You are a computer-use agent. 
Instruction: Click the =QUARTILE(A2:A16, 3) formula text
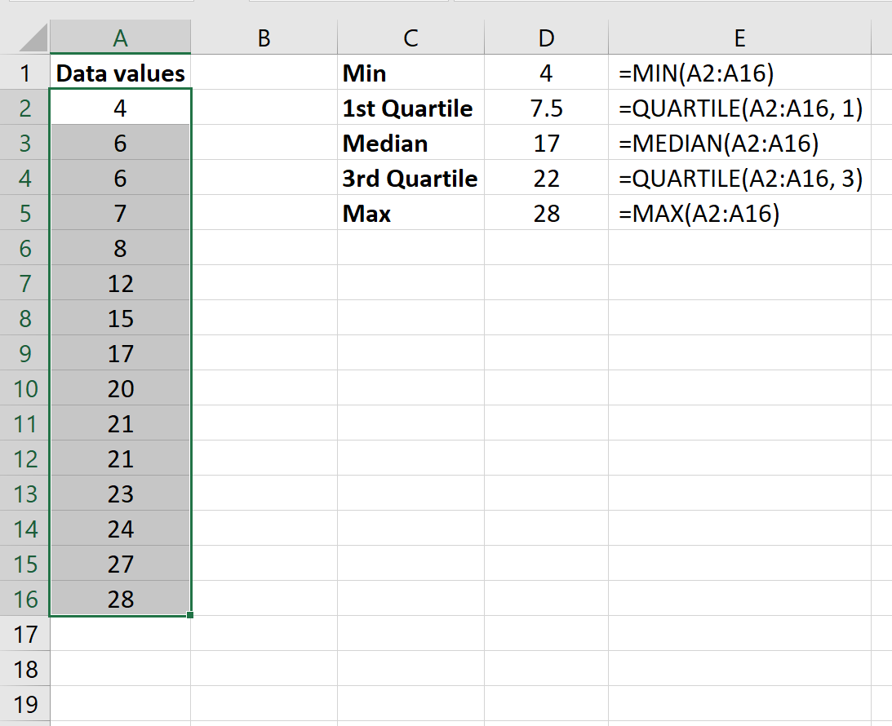[741, 179]
